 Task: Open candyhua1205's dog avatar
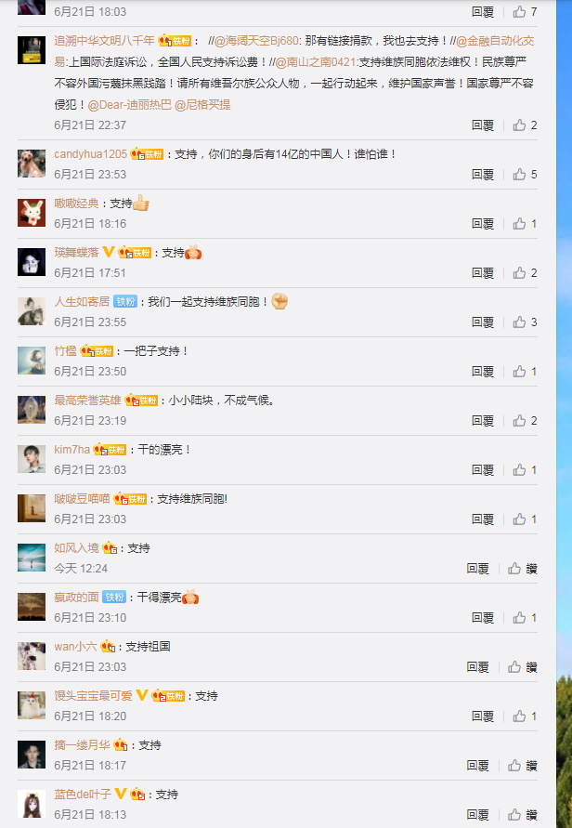pos(32,164)
